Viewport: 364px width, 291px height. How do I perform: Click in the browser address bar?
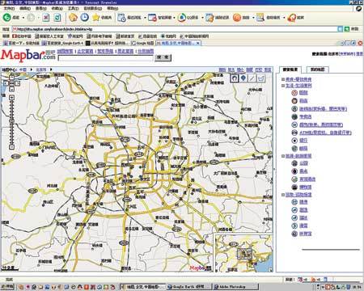175,29
